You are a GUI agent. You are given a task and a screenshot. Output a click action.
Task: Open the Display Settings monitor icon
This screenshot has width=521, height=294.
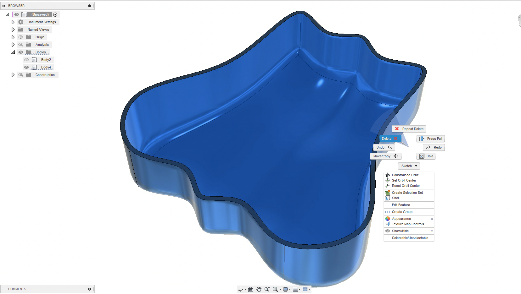[285, 289]
